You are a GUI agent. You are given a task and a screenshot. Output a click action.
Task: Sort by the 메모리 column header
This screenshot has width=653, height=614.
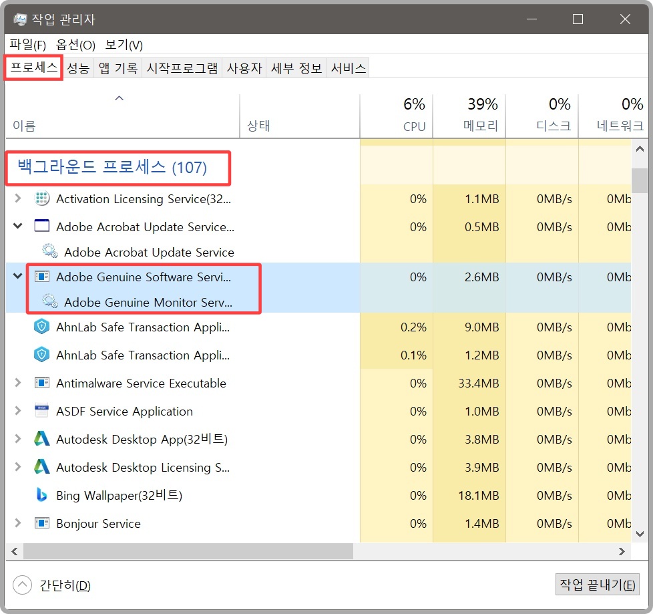[469, 116]
